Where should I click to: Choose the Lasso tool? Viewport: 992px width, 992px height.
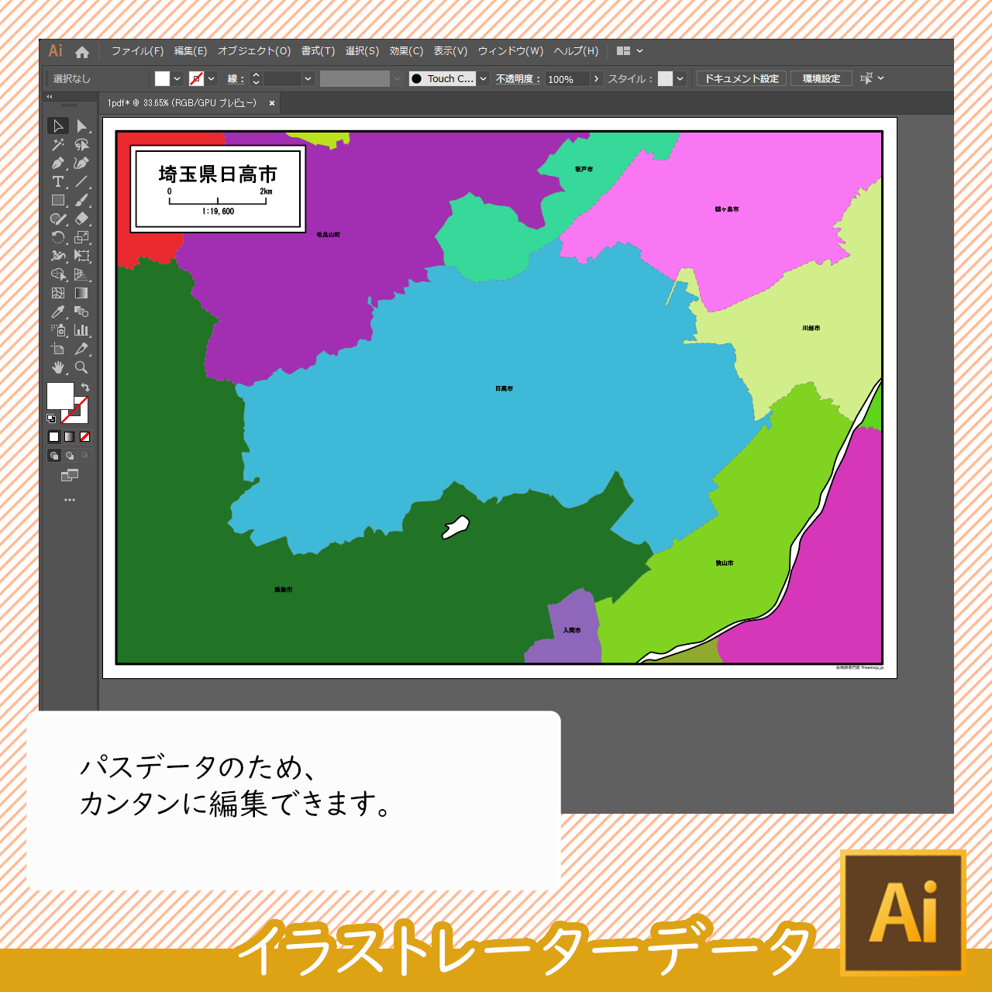pos(81,144)
